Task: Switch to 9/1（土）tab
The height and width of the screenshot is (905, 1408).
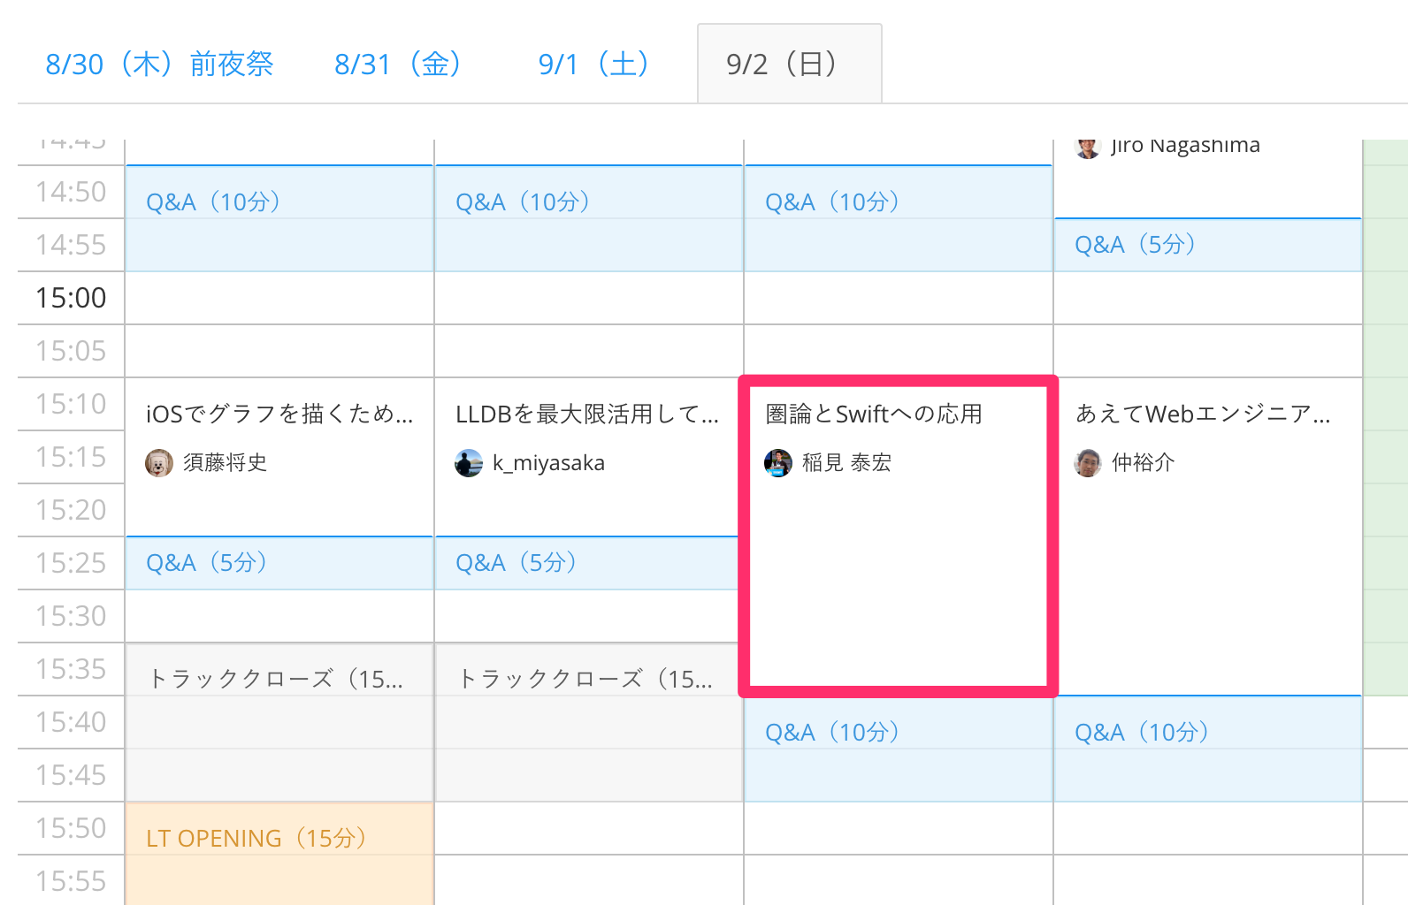Action: [x=594, y=65]
